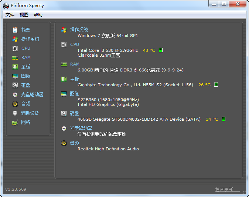Click the 466GB Seagate ST500DM002 device text

tap(139, 119)
